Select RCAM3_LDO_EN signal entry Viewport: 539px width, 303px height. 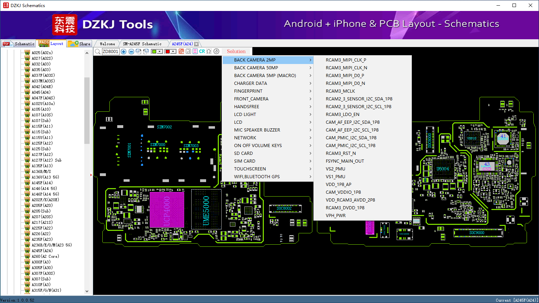point(363,115)
